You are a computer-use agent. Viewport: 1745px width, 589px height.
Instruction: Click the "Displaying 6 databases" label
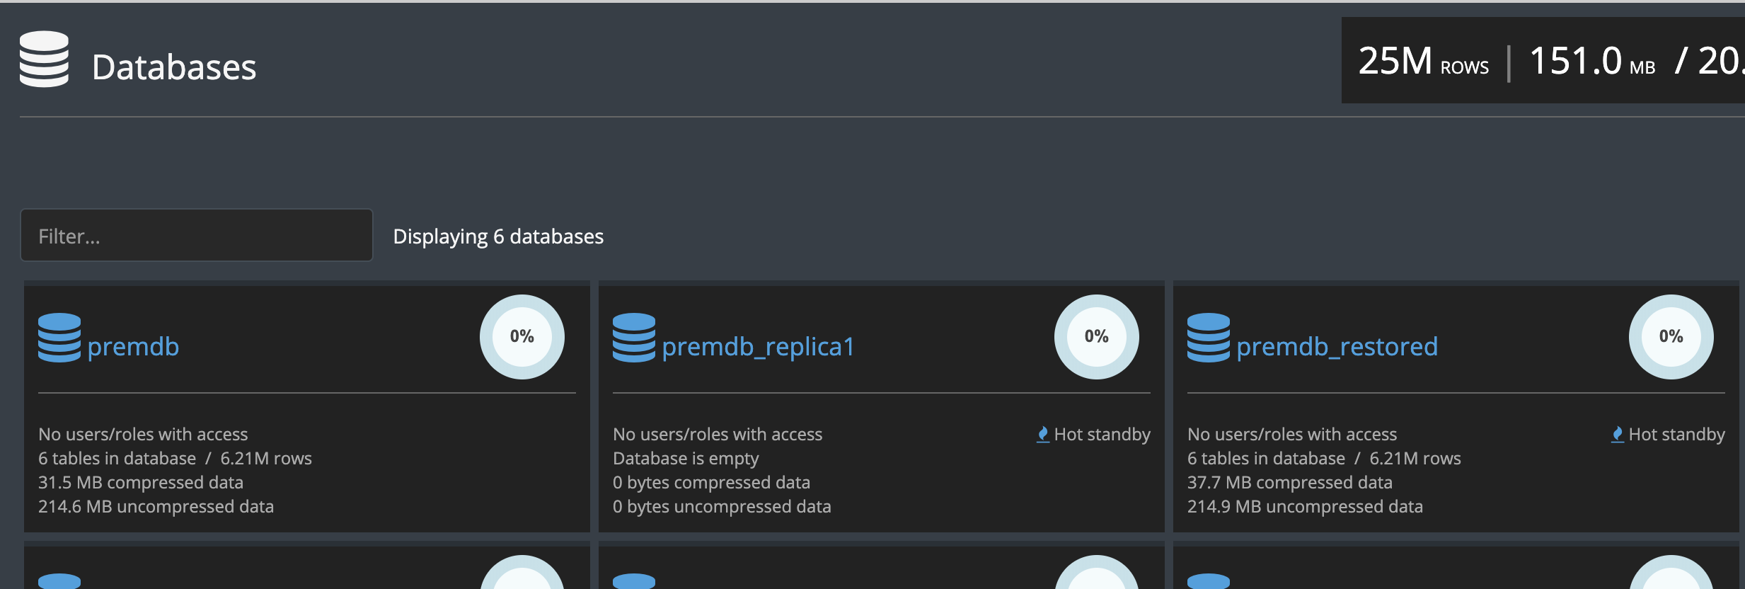[x=498, y=236]
